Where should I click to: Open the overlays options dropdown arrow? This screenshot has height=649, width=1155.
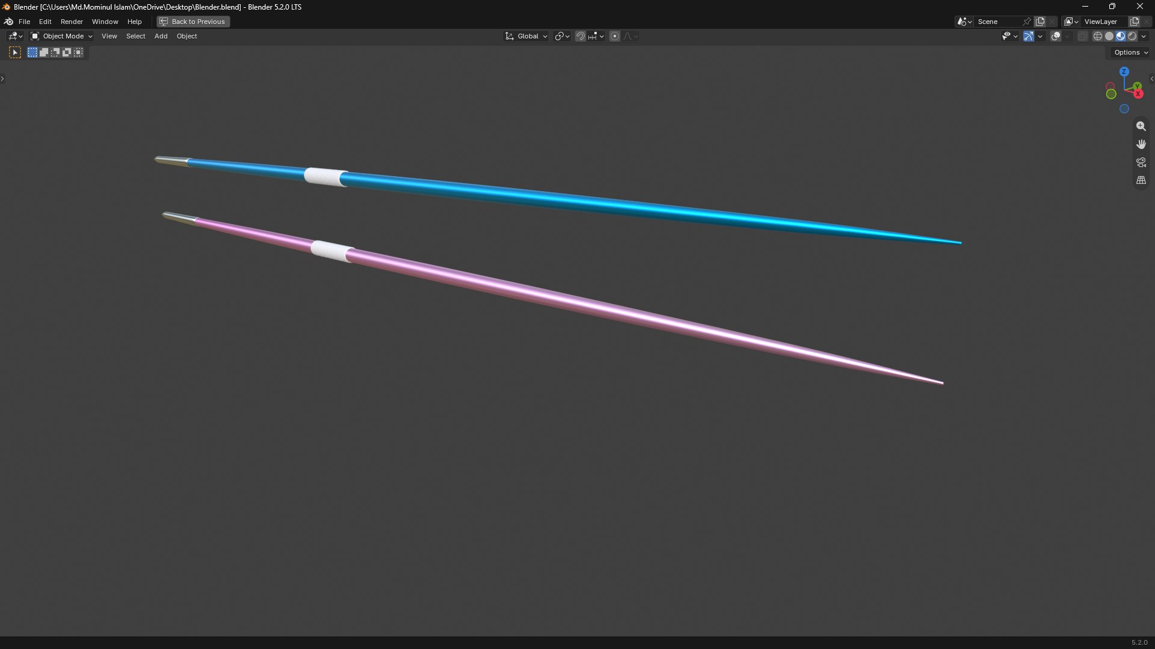click(x=1067, y=36)
